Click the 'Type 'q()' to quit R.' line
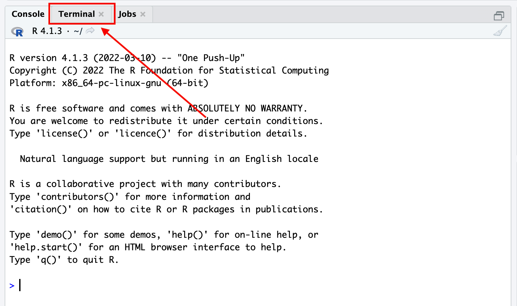The width and height of the screenshot is (517, 306). 64,260
